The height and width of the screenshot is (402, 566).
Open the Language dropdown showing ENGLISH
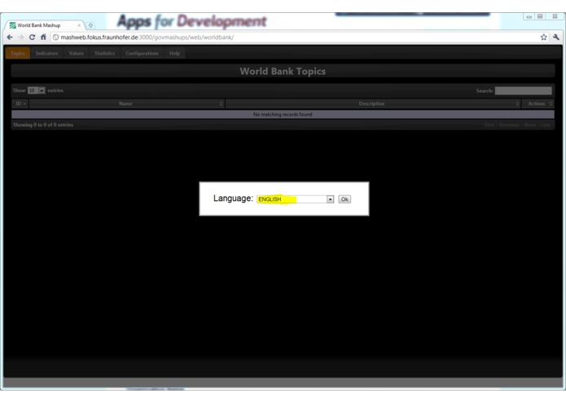296,199
